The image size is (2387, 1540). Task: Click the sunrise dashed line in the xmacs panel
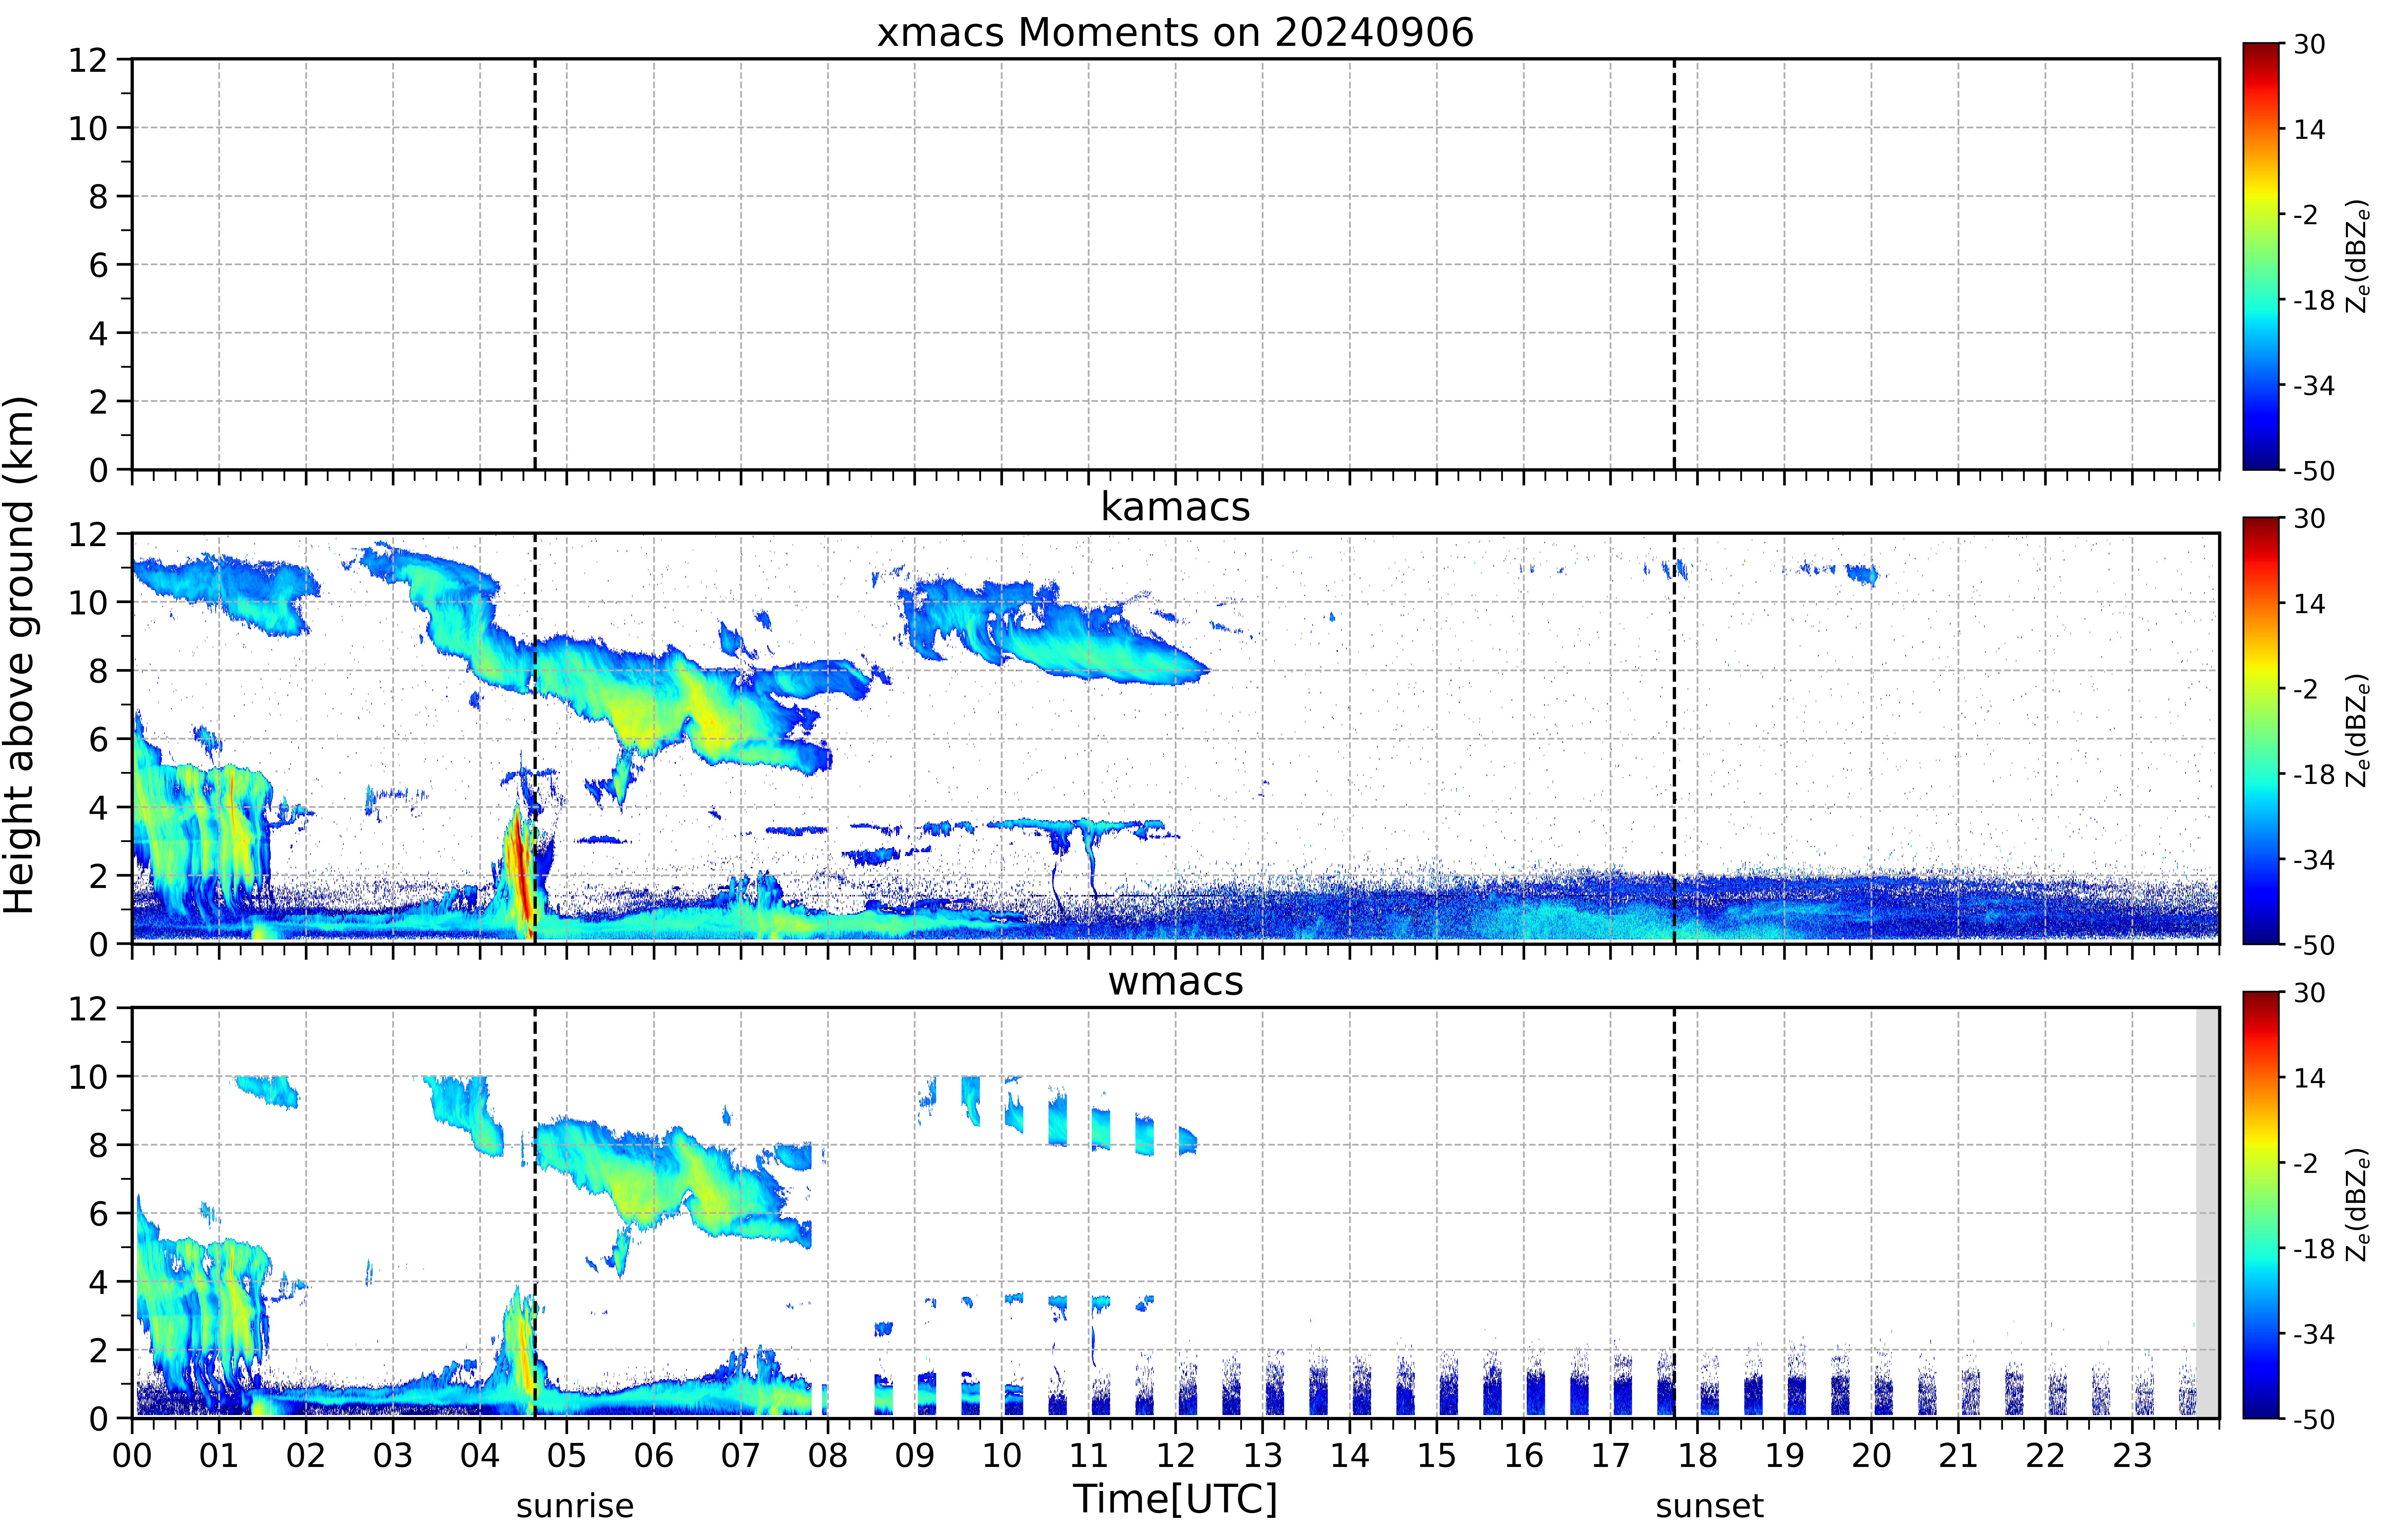[x=535, y=264]
